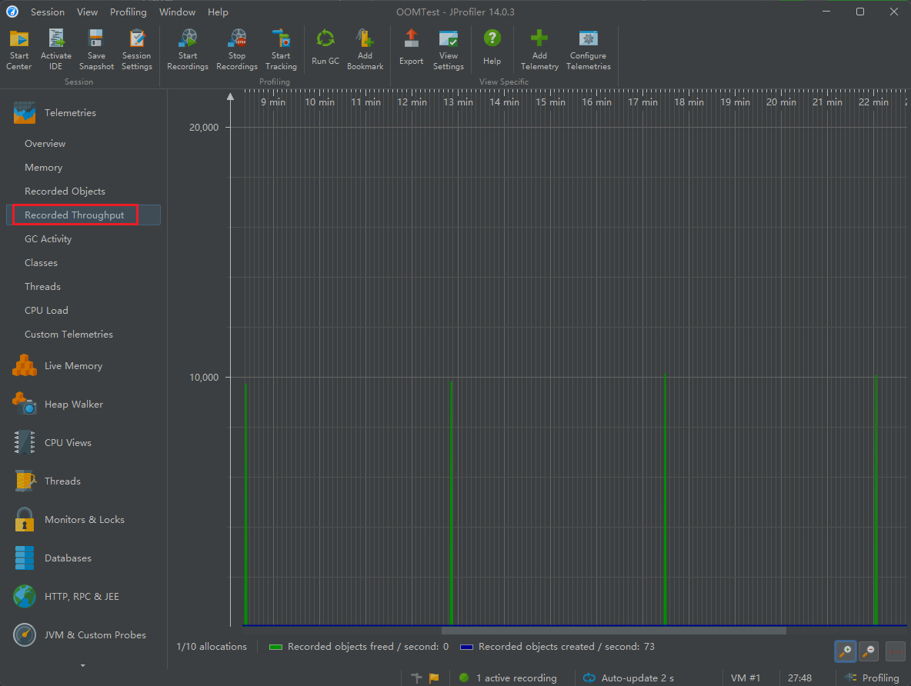Viewport: 911px width, 686px height.
Task: Click the orange flag icon in status bar
Action: tap(434, 678)
